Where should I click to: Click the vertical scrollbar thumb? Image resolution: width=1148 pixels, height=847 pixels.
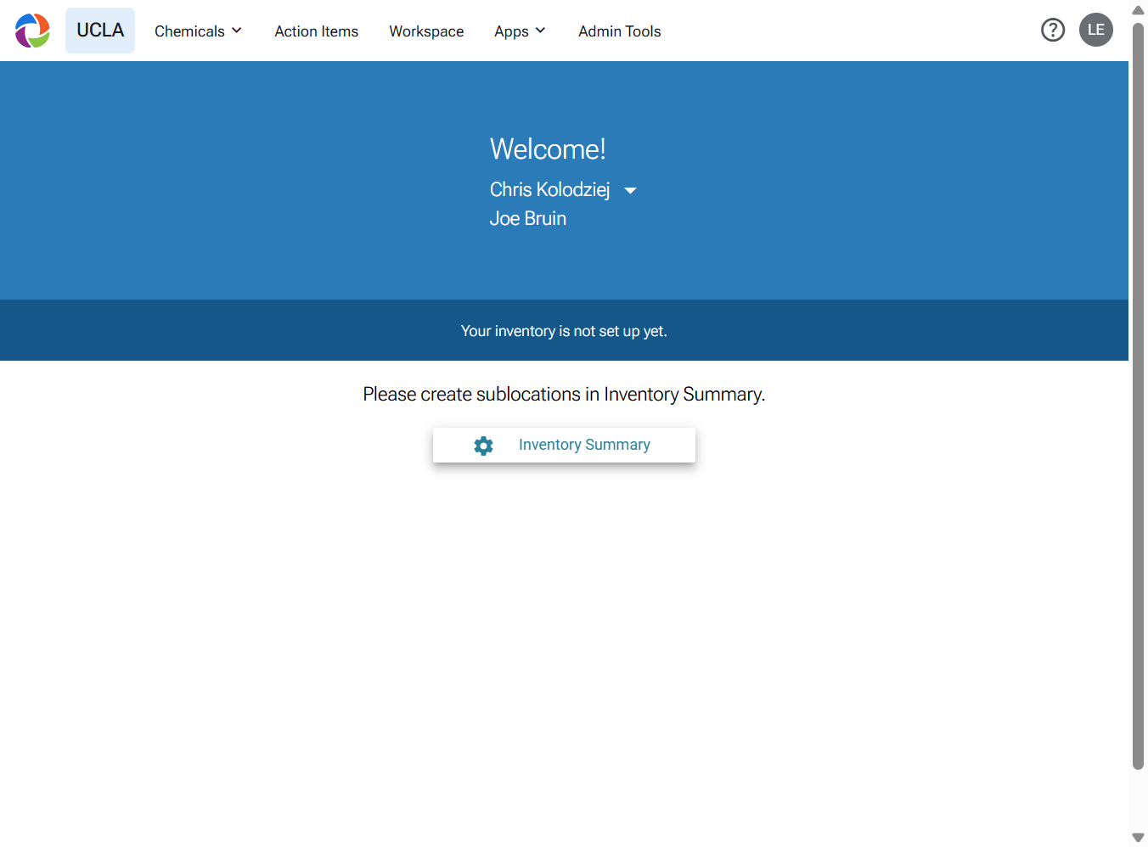[1138, 395]
